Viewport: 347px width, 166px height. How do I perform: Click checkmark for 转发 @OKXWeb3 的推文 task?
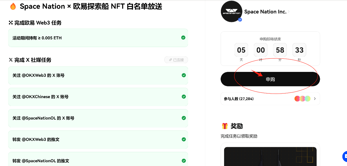tap(184, 139)
